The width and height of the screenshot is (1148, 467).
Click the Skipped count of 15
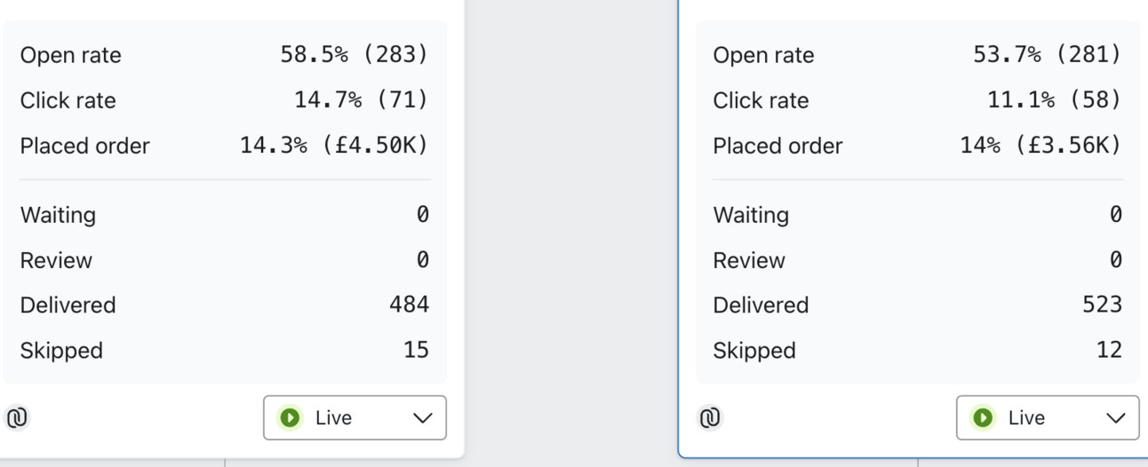pos(416,350)
